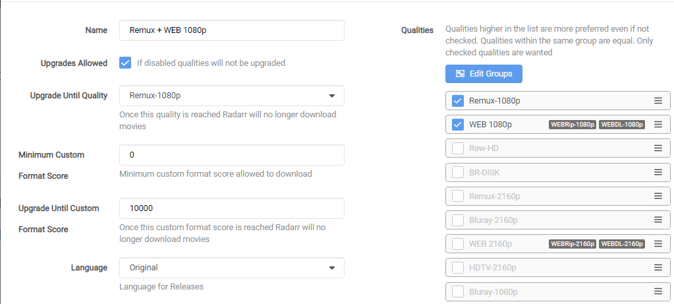The image size is (674, 304).
Task: Click drag handle icon for WEB 1080p
Action: 658,125
